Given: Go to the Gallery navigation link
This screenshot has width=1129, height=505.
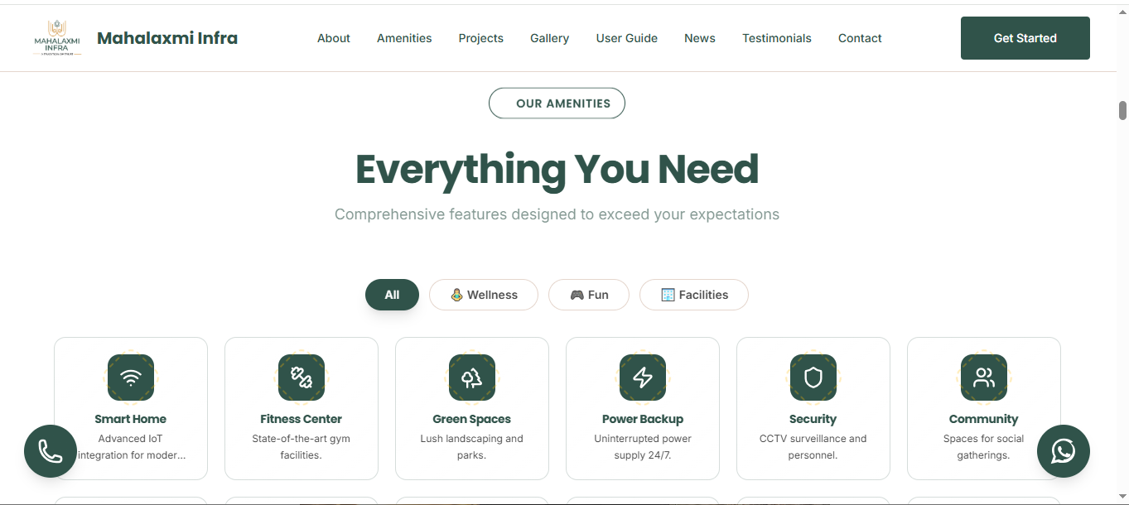Looking at the screenshot, I should click(550, 38).
